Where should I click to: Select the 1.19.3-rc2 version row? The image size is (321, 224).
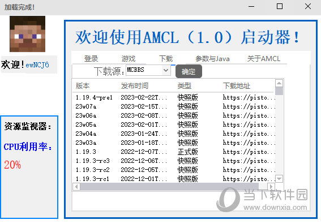[174, 170]
